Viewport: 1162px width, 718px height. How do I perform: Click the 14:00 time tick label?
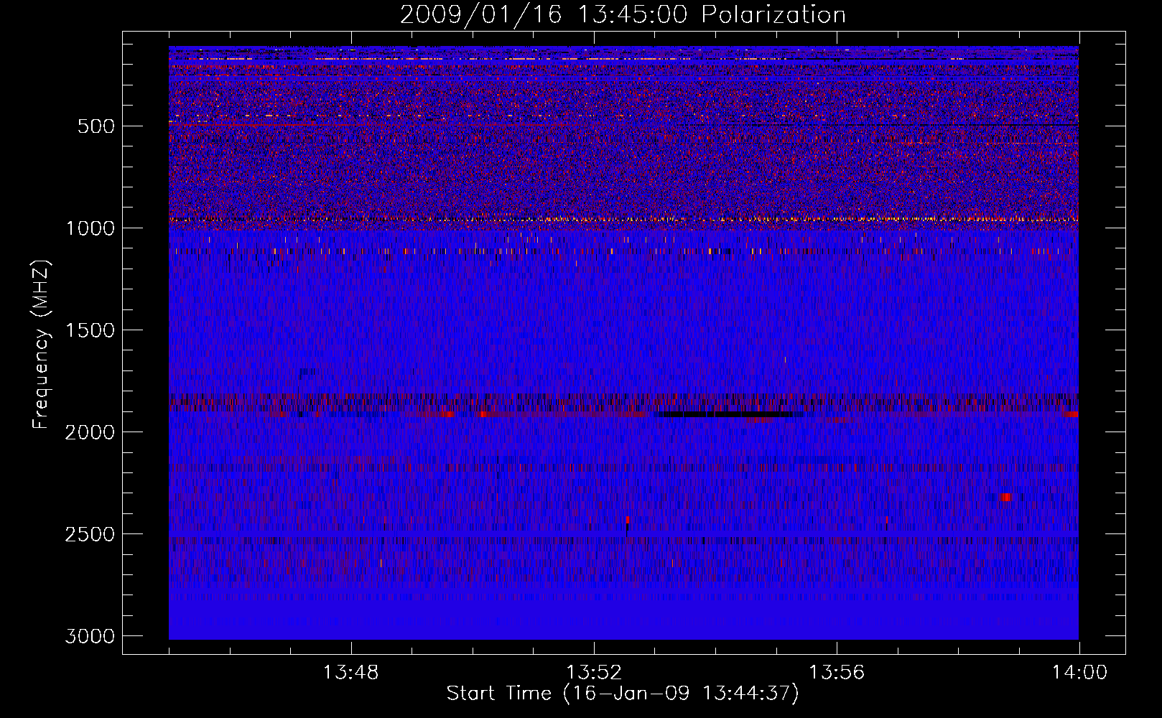[1079, 673]
